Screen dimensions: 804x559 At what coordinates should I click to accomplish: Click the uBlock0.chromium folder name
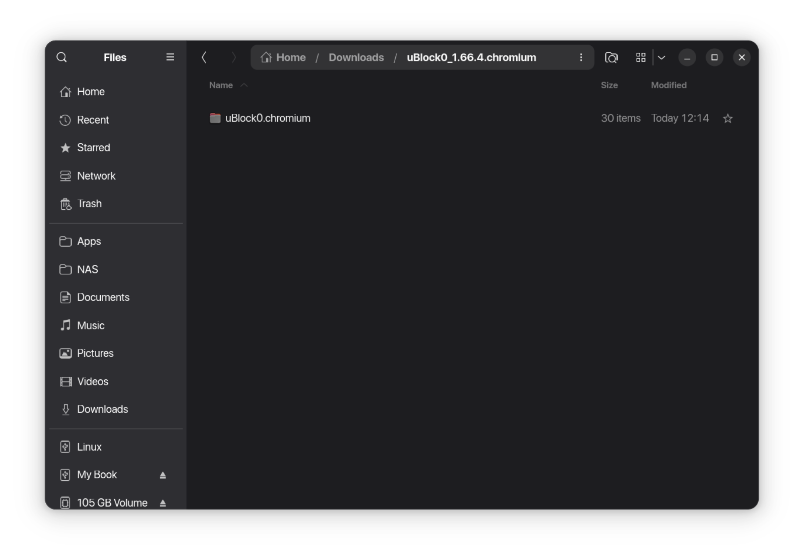[268, 118]
